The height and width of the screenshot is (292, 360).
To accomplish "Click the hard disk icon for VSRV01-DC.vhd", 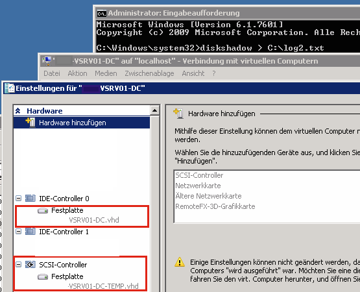I will pos(43,210).
